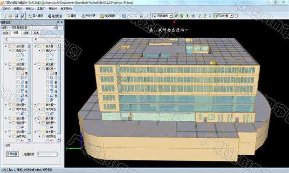The width and height of the screenshot is (289, 173).
Task: Click right tree scrollbar down arrow
Action: pos(59,140)
